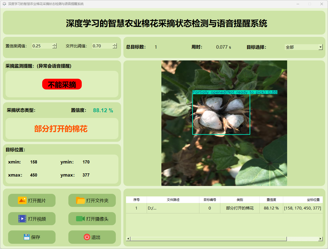The height and width of the screenshot is (249, 328).
Task: Click the picture icon on 打开图片
Action: point(22,200)
